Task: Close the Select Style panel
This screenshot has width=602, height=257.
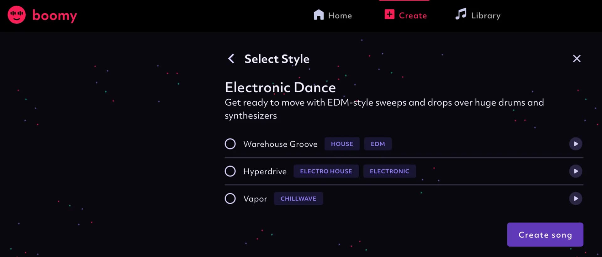Action: point(577,59)
